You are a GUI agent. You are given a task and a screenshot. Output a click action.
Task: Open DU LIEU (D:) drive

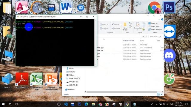(72, 82)
